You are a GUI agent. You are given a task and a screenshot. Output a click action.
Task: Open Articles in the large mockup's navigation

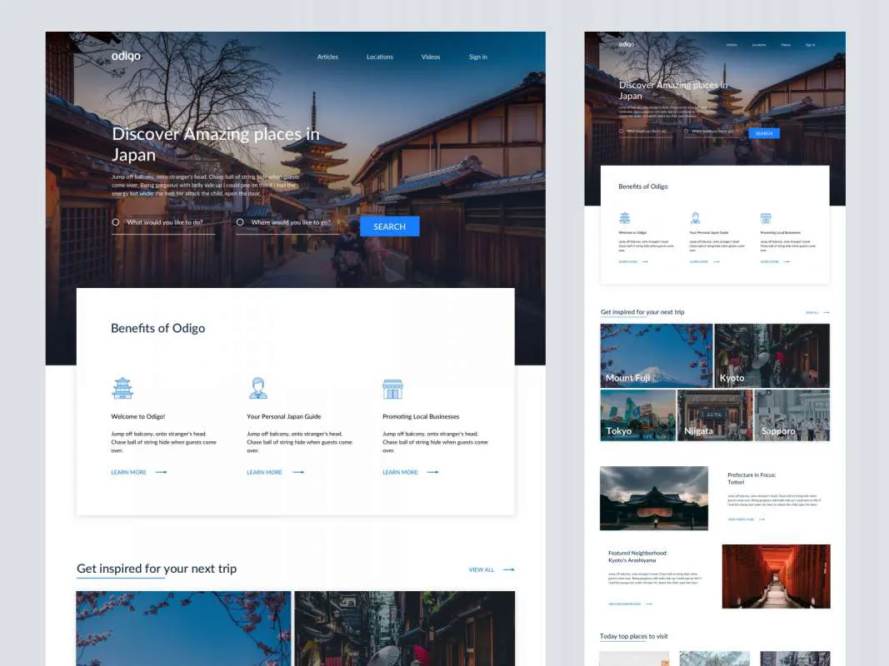point(327,57)
